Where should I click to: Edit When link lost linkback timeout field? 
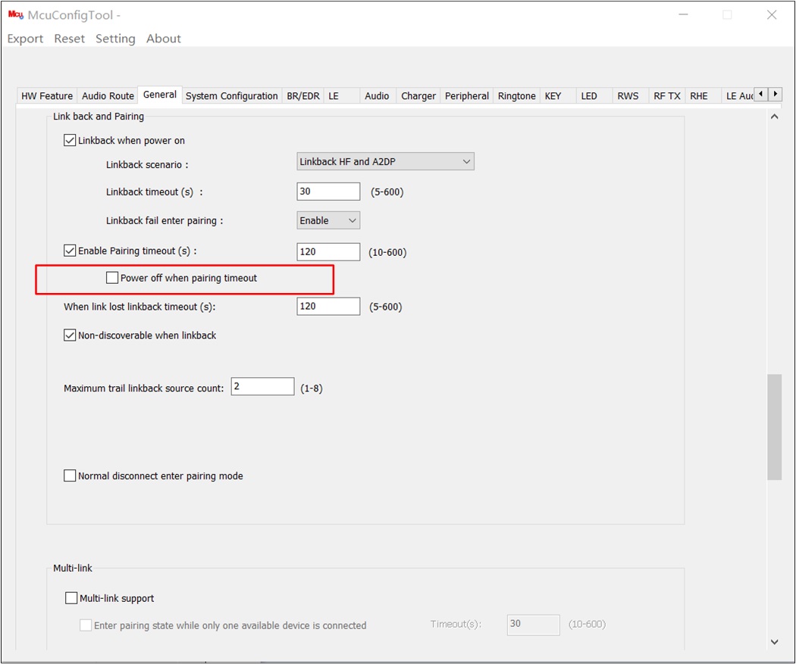pyautogui.click(x=328, y=306)
